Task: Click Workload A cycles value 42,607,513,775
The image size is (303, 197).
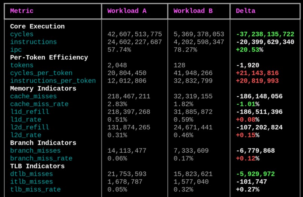Action: coord(135,34)
